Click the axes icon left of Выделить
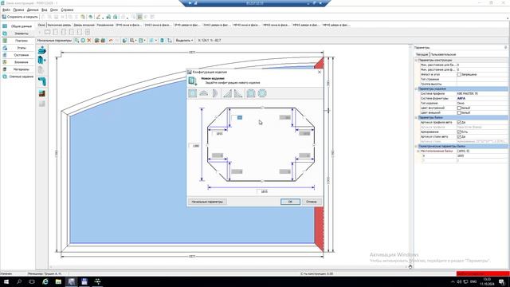Viewport: 510px width, 287px height. 170,41
